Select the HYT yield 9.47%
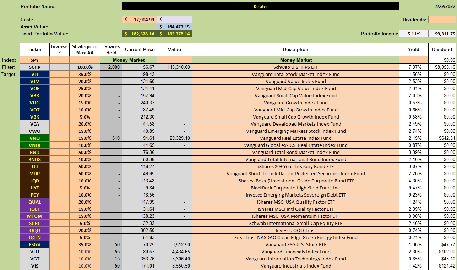Image resolution: width=457 pixels, height=270 pixels. (x=414, y=188)
